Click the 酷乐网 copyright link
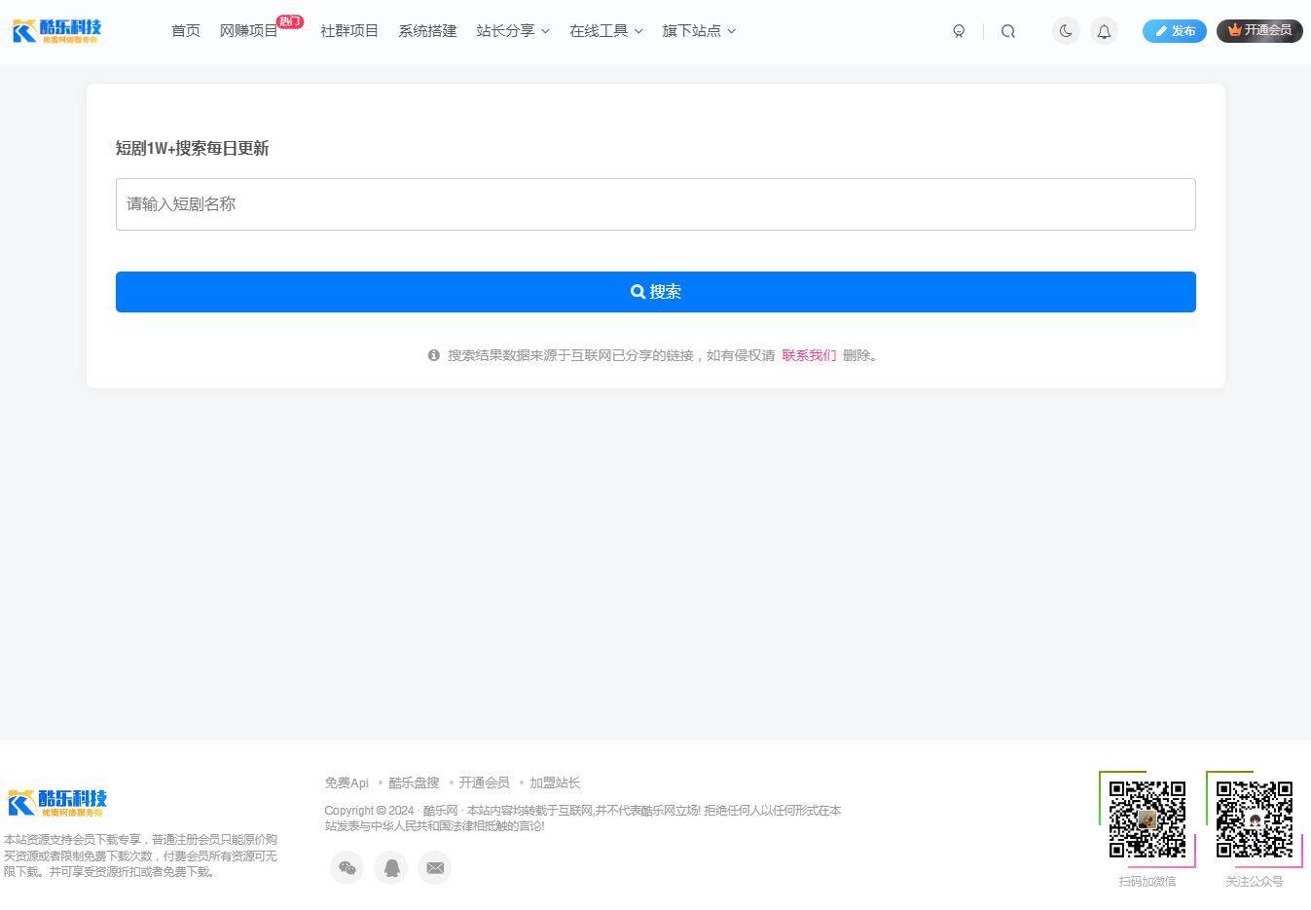 [440, 811]
